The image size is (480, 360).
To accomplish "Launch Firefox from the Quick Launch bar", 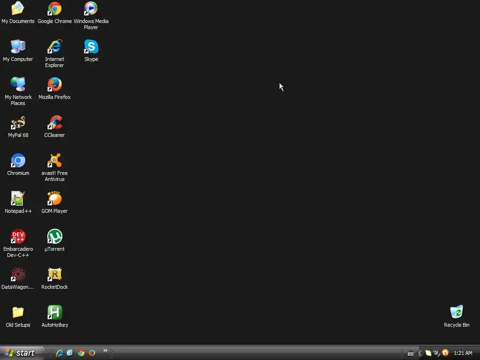I will (92, 353).
